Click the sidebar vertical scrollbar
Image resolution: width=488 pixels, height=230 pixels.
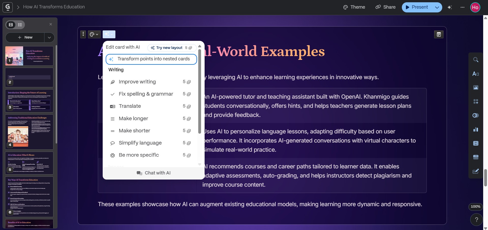(x=56, y=94)
